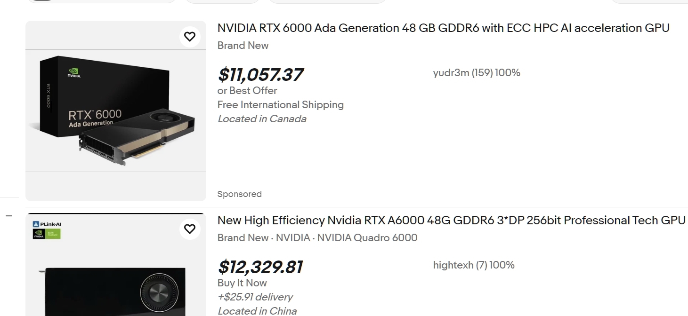Viewport: 688px width, 316px height.
Task: Click the $12,329.81 price
Action: 260,267
